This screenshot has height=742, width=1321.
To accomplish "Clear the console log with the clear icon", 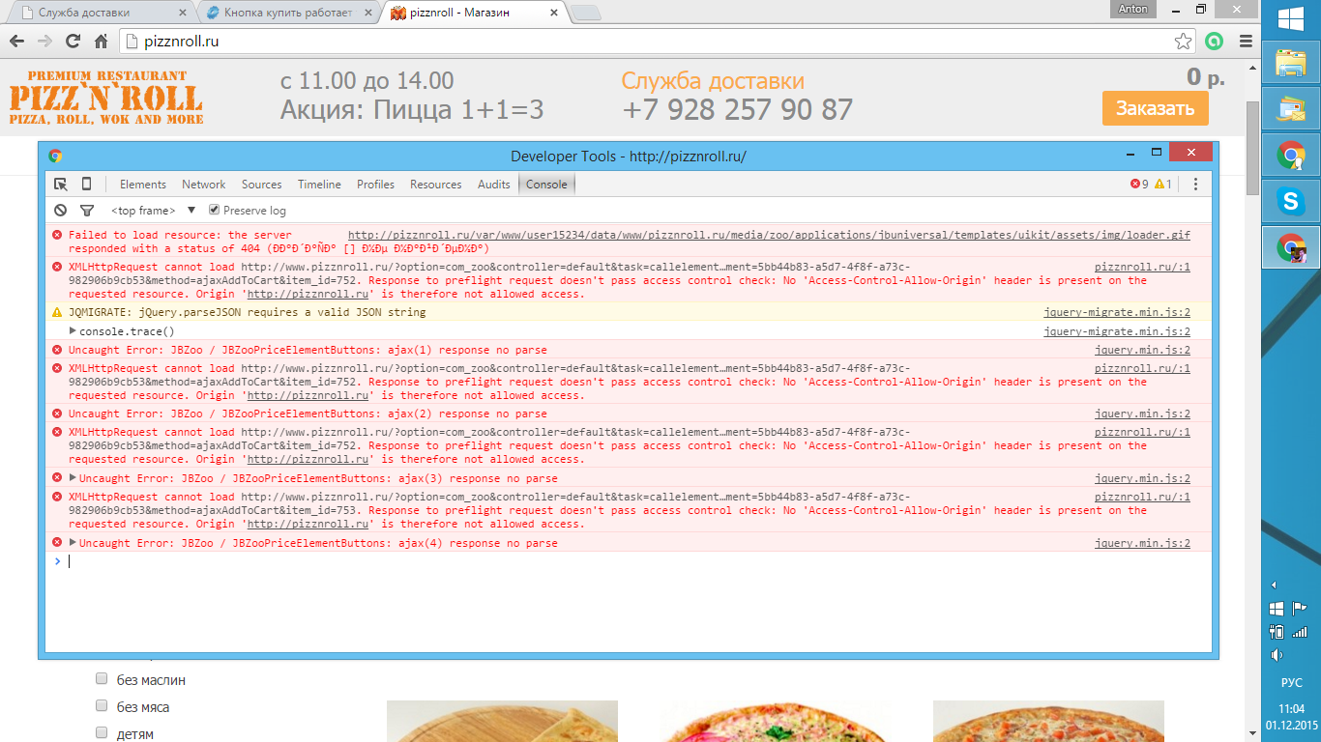I will pyautogui.click(x=61, y=211).
